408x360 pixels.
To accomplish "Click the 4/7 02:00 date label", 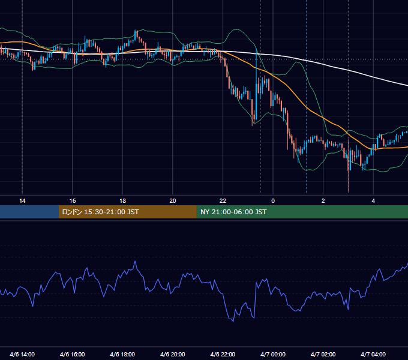I will 323,354.
